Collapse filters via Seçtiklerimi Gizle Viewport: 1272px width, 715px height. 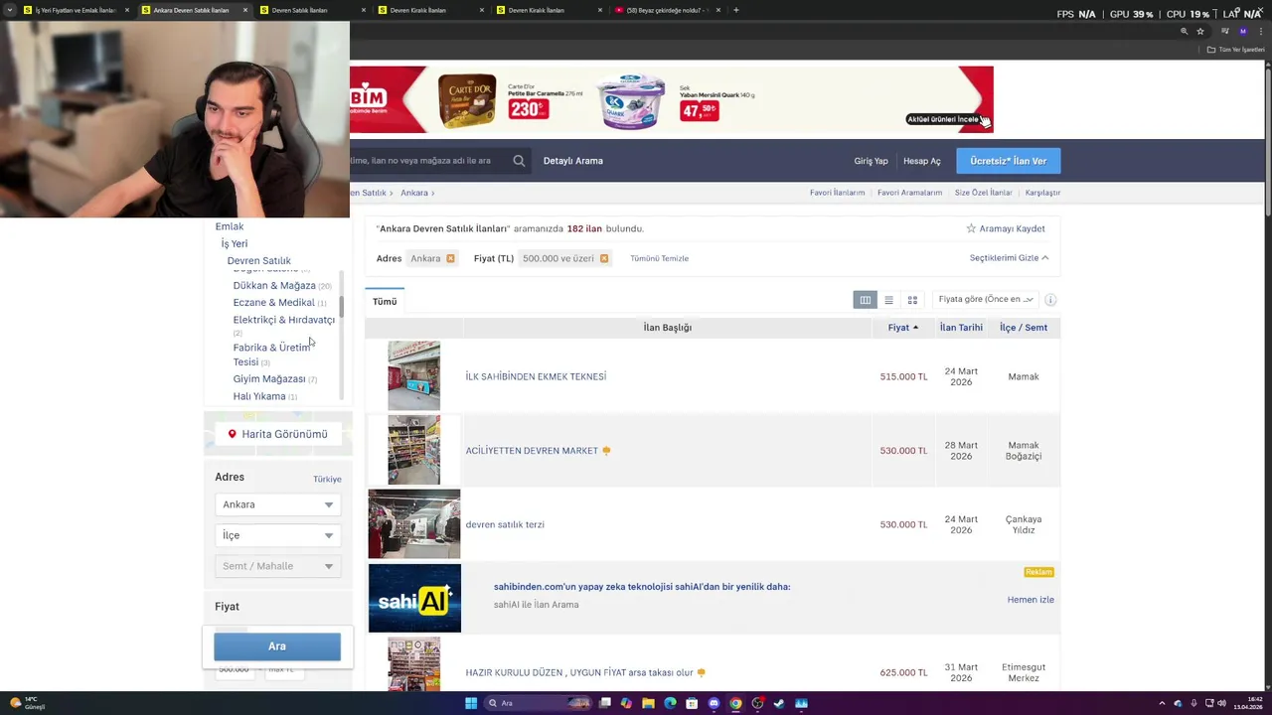tap(1009, 258)
